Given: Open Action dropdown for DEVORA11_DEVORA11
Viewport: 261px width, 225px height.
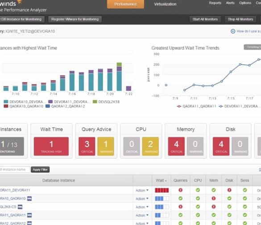Looking at the screenshot, I should click(142, 190).
